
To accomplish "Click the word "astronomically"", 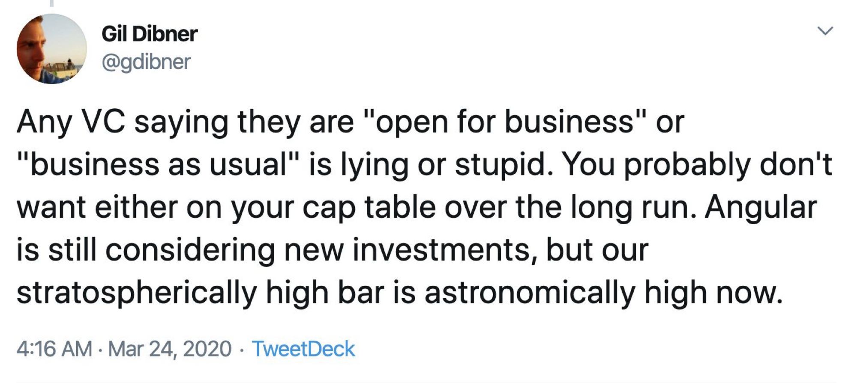I will [530, 293].
